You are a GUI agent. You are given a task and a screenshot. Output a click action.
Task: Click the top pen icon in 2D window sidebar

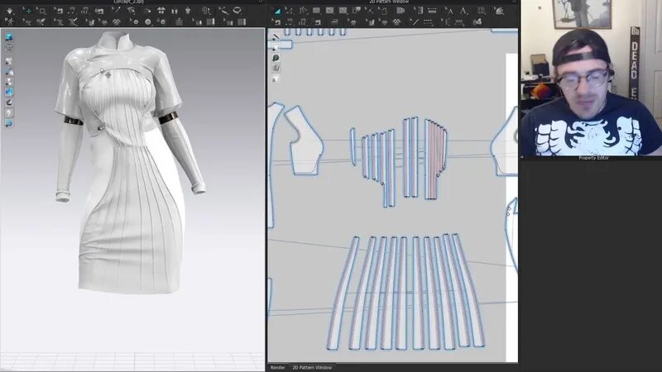point(276,36)
